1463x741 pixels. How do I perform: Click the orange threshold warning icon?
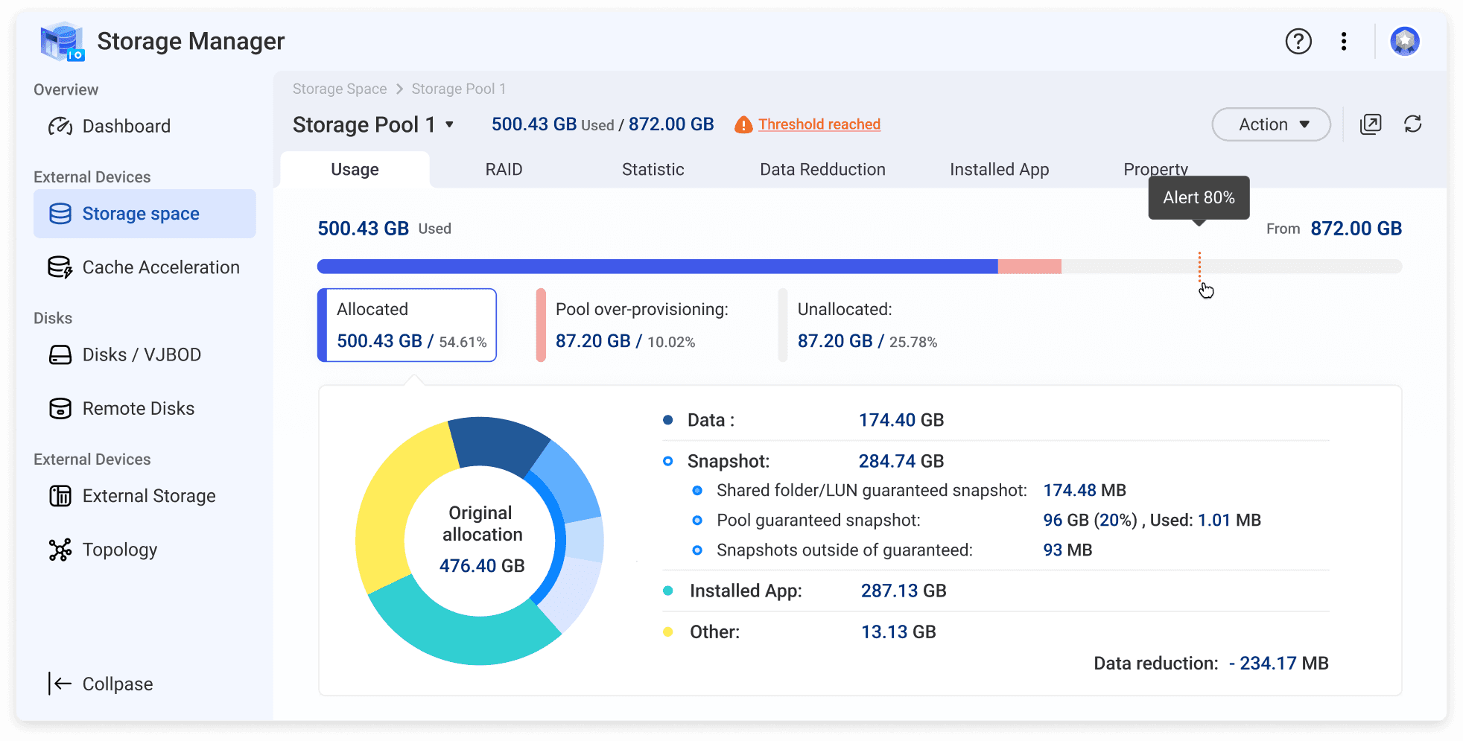pos(743,125)
